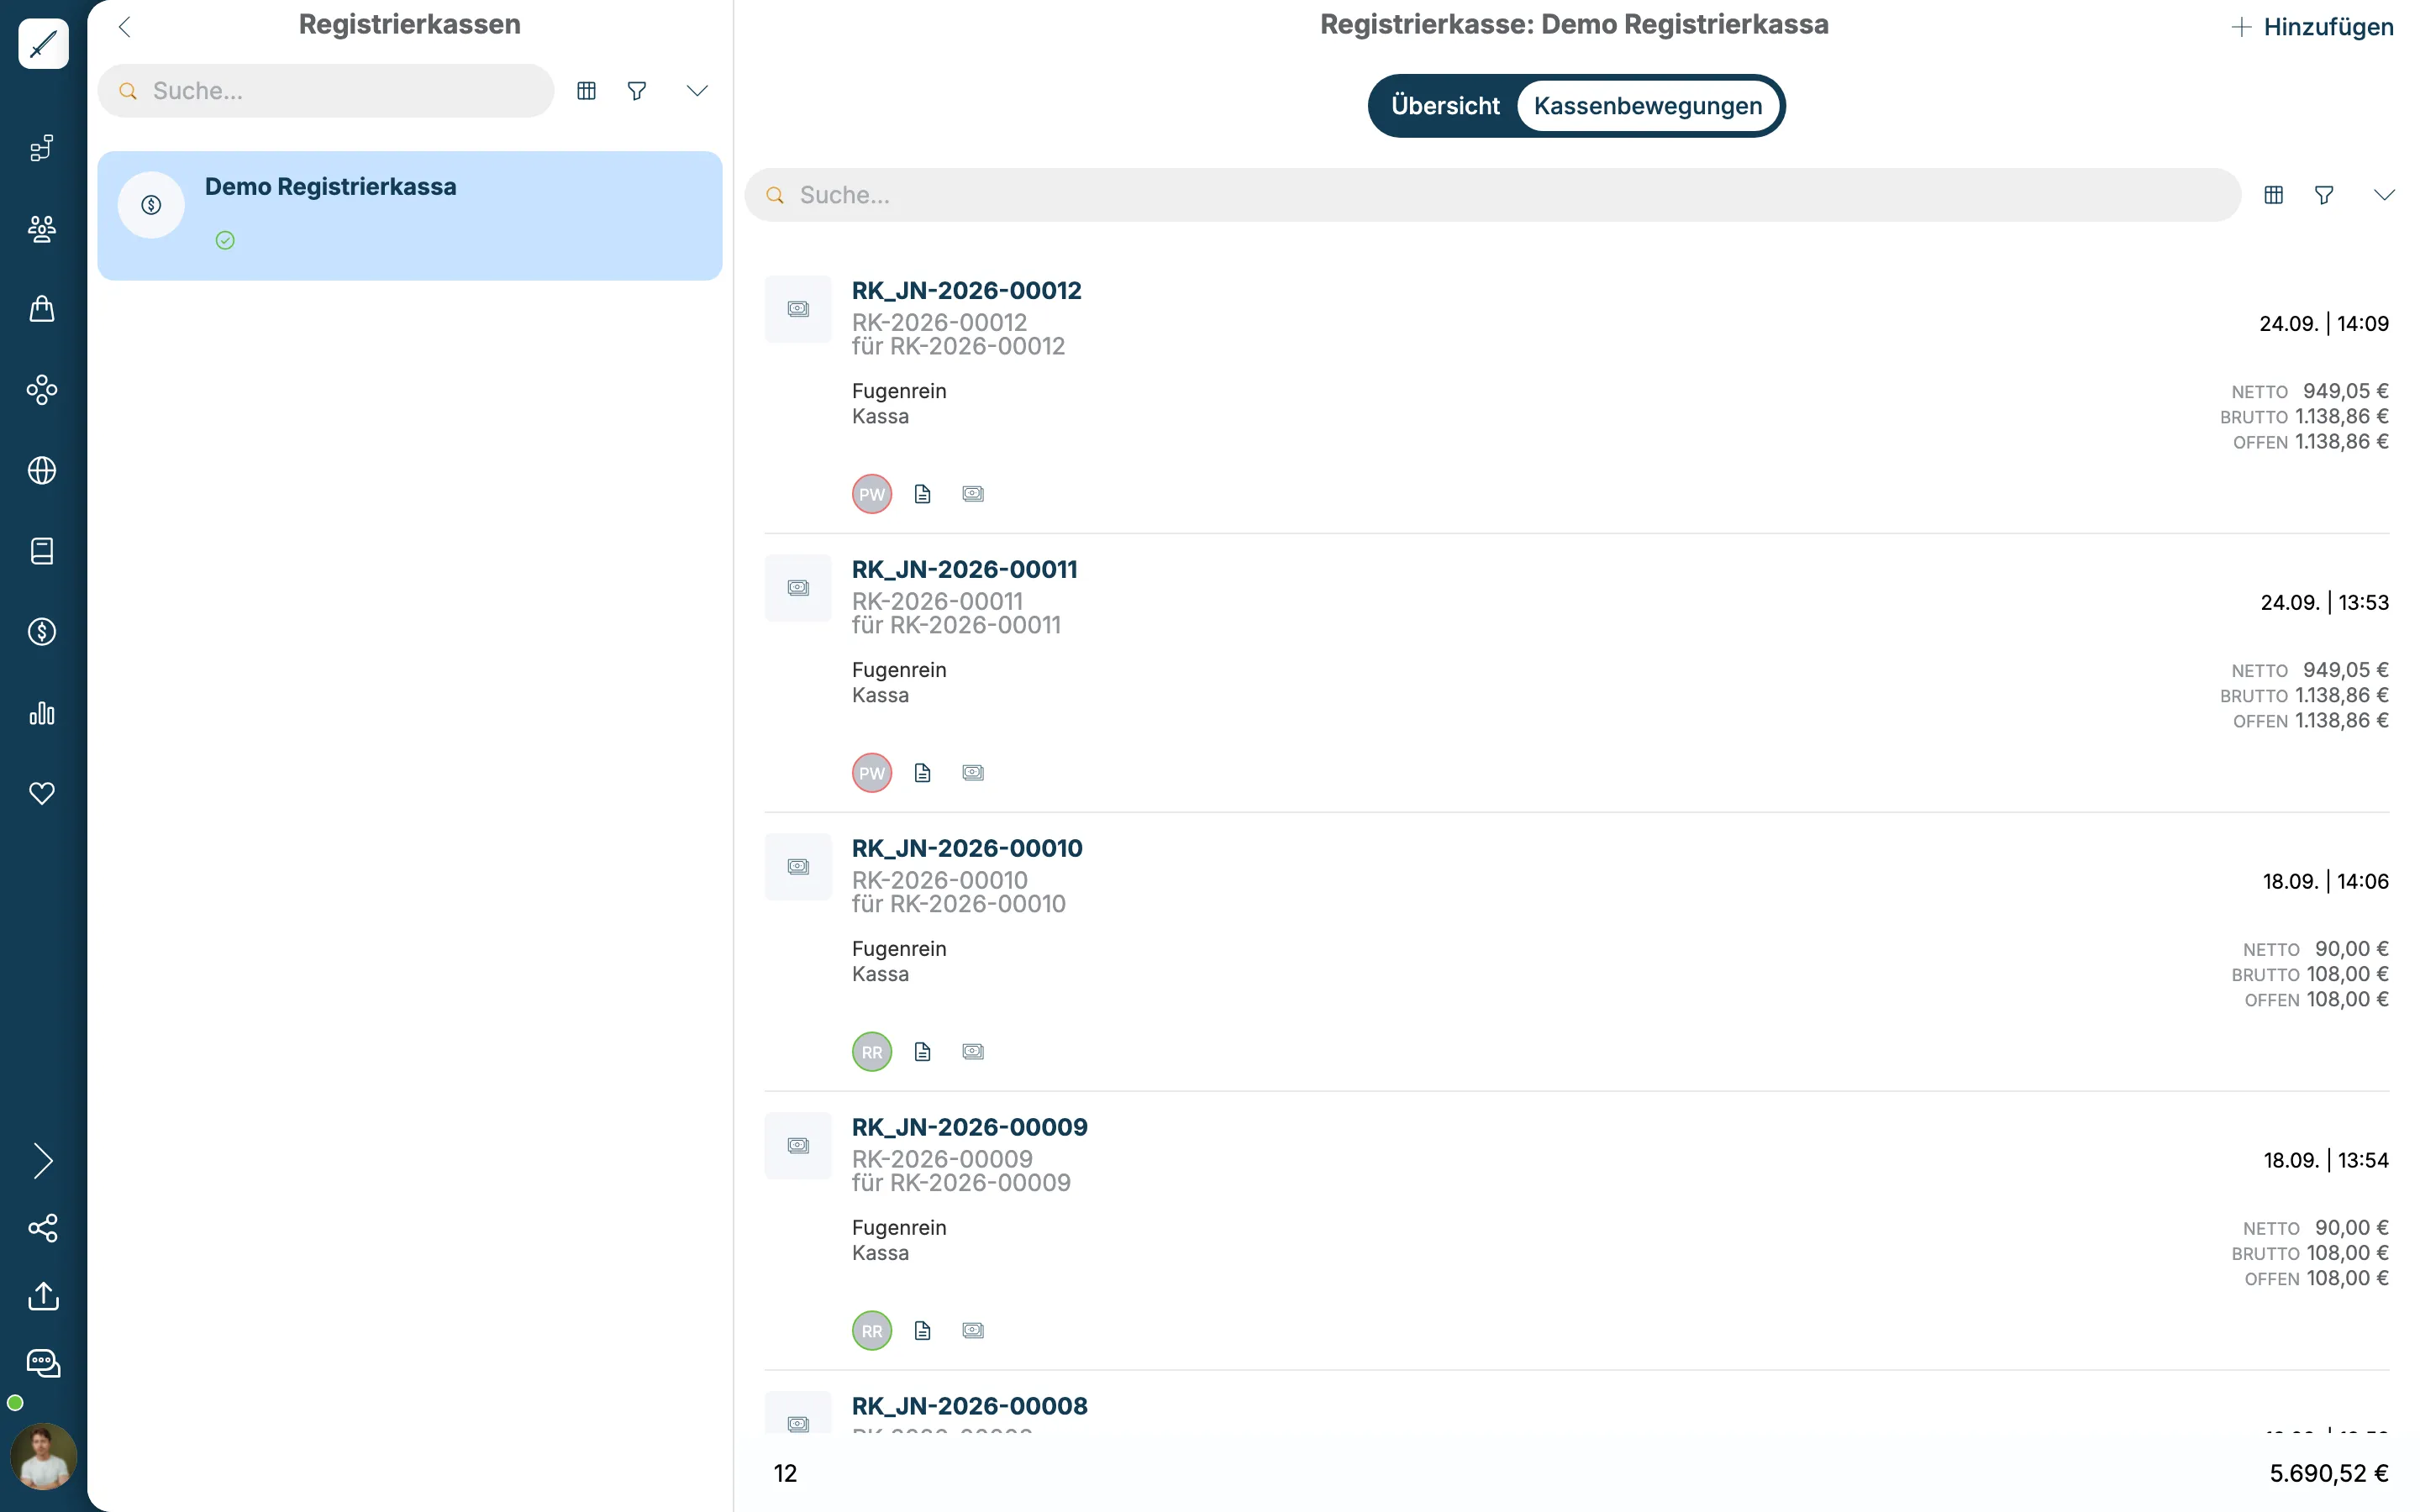Viewport: 2420px width, 1512px height.
Task: Open column layout icon in Registrierkassen list
Action: 587,91
